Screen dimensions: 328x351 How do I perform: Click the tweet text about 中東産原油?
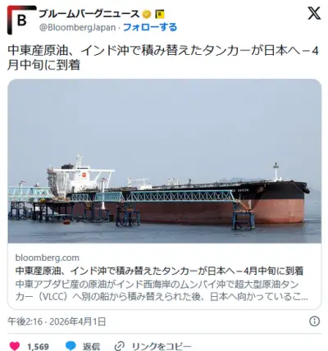coord(163,58)
